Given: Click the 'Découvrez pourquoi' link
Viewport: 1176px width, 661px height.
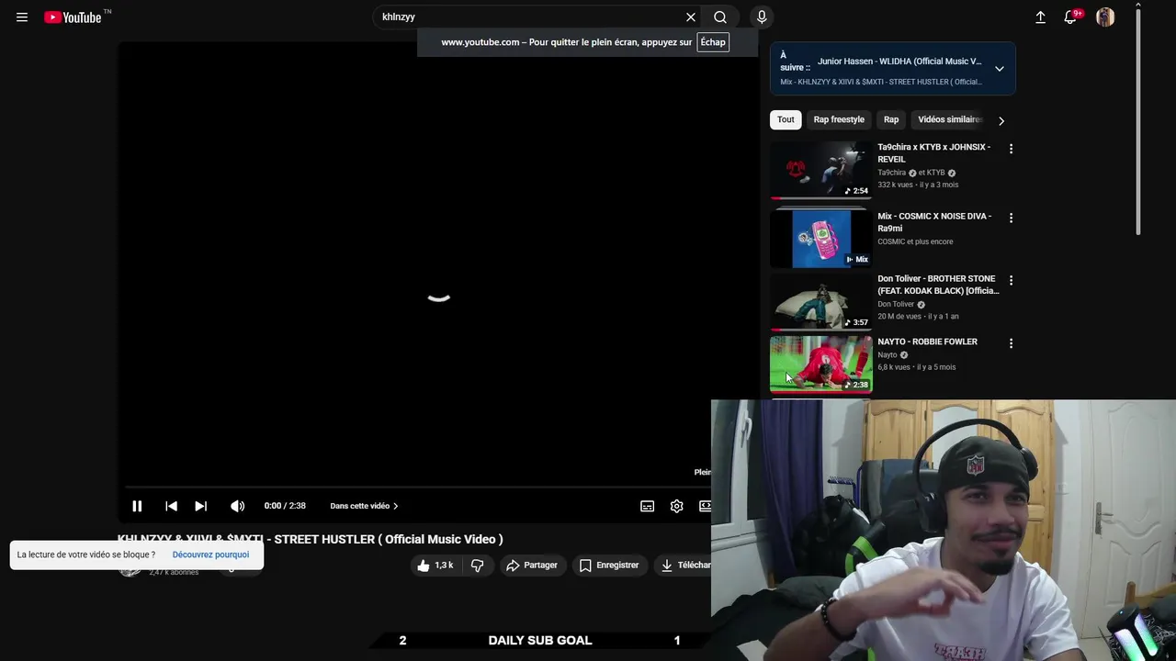Looking at the screenshot, I should [210, 555].
